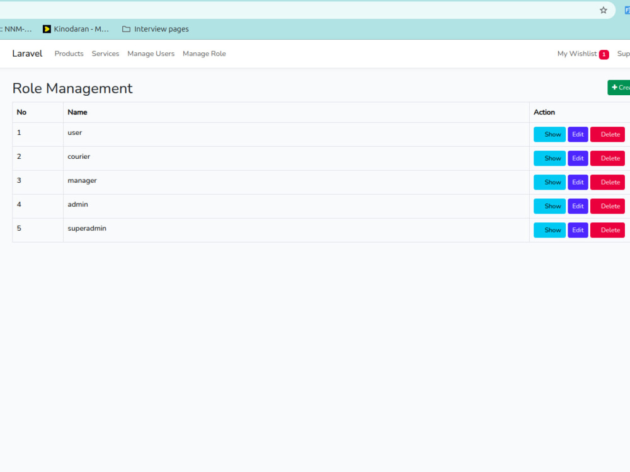The width and height of the screenshot is (630, 472).
Task: Bookmark this page with the star icon
Action: (x=603, y=11)
